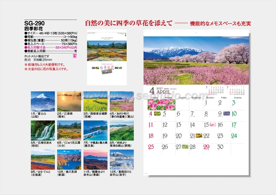This screenshot has width=276, height=195.
Task: Click the text 機能的なメモスペースも充実
Action: pos(220,24)
